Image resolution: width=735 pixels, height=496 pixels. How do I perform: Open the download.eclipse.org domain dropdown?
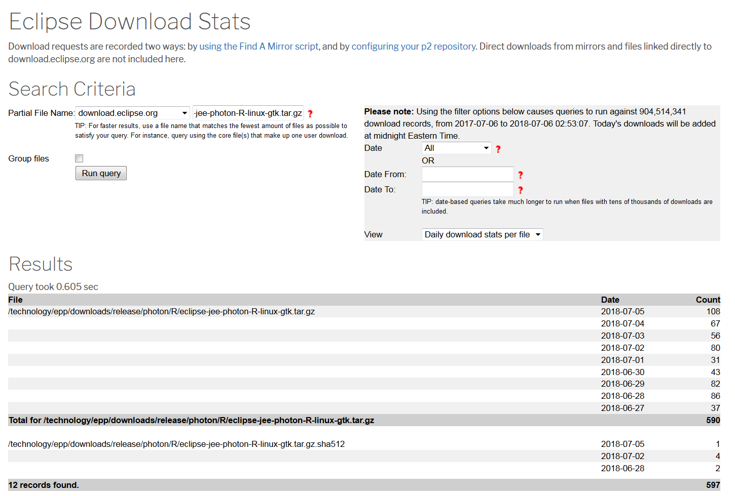point(132,113)
